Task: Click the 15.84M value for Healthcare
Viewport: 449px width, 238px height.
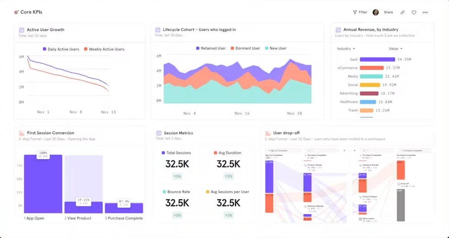Action: [385, 102]
